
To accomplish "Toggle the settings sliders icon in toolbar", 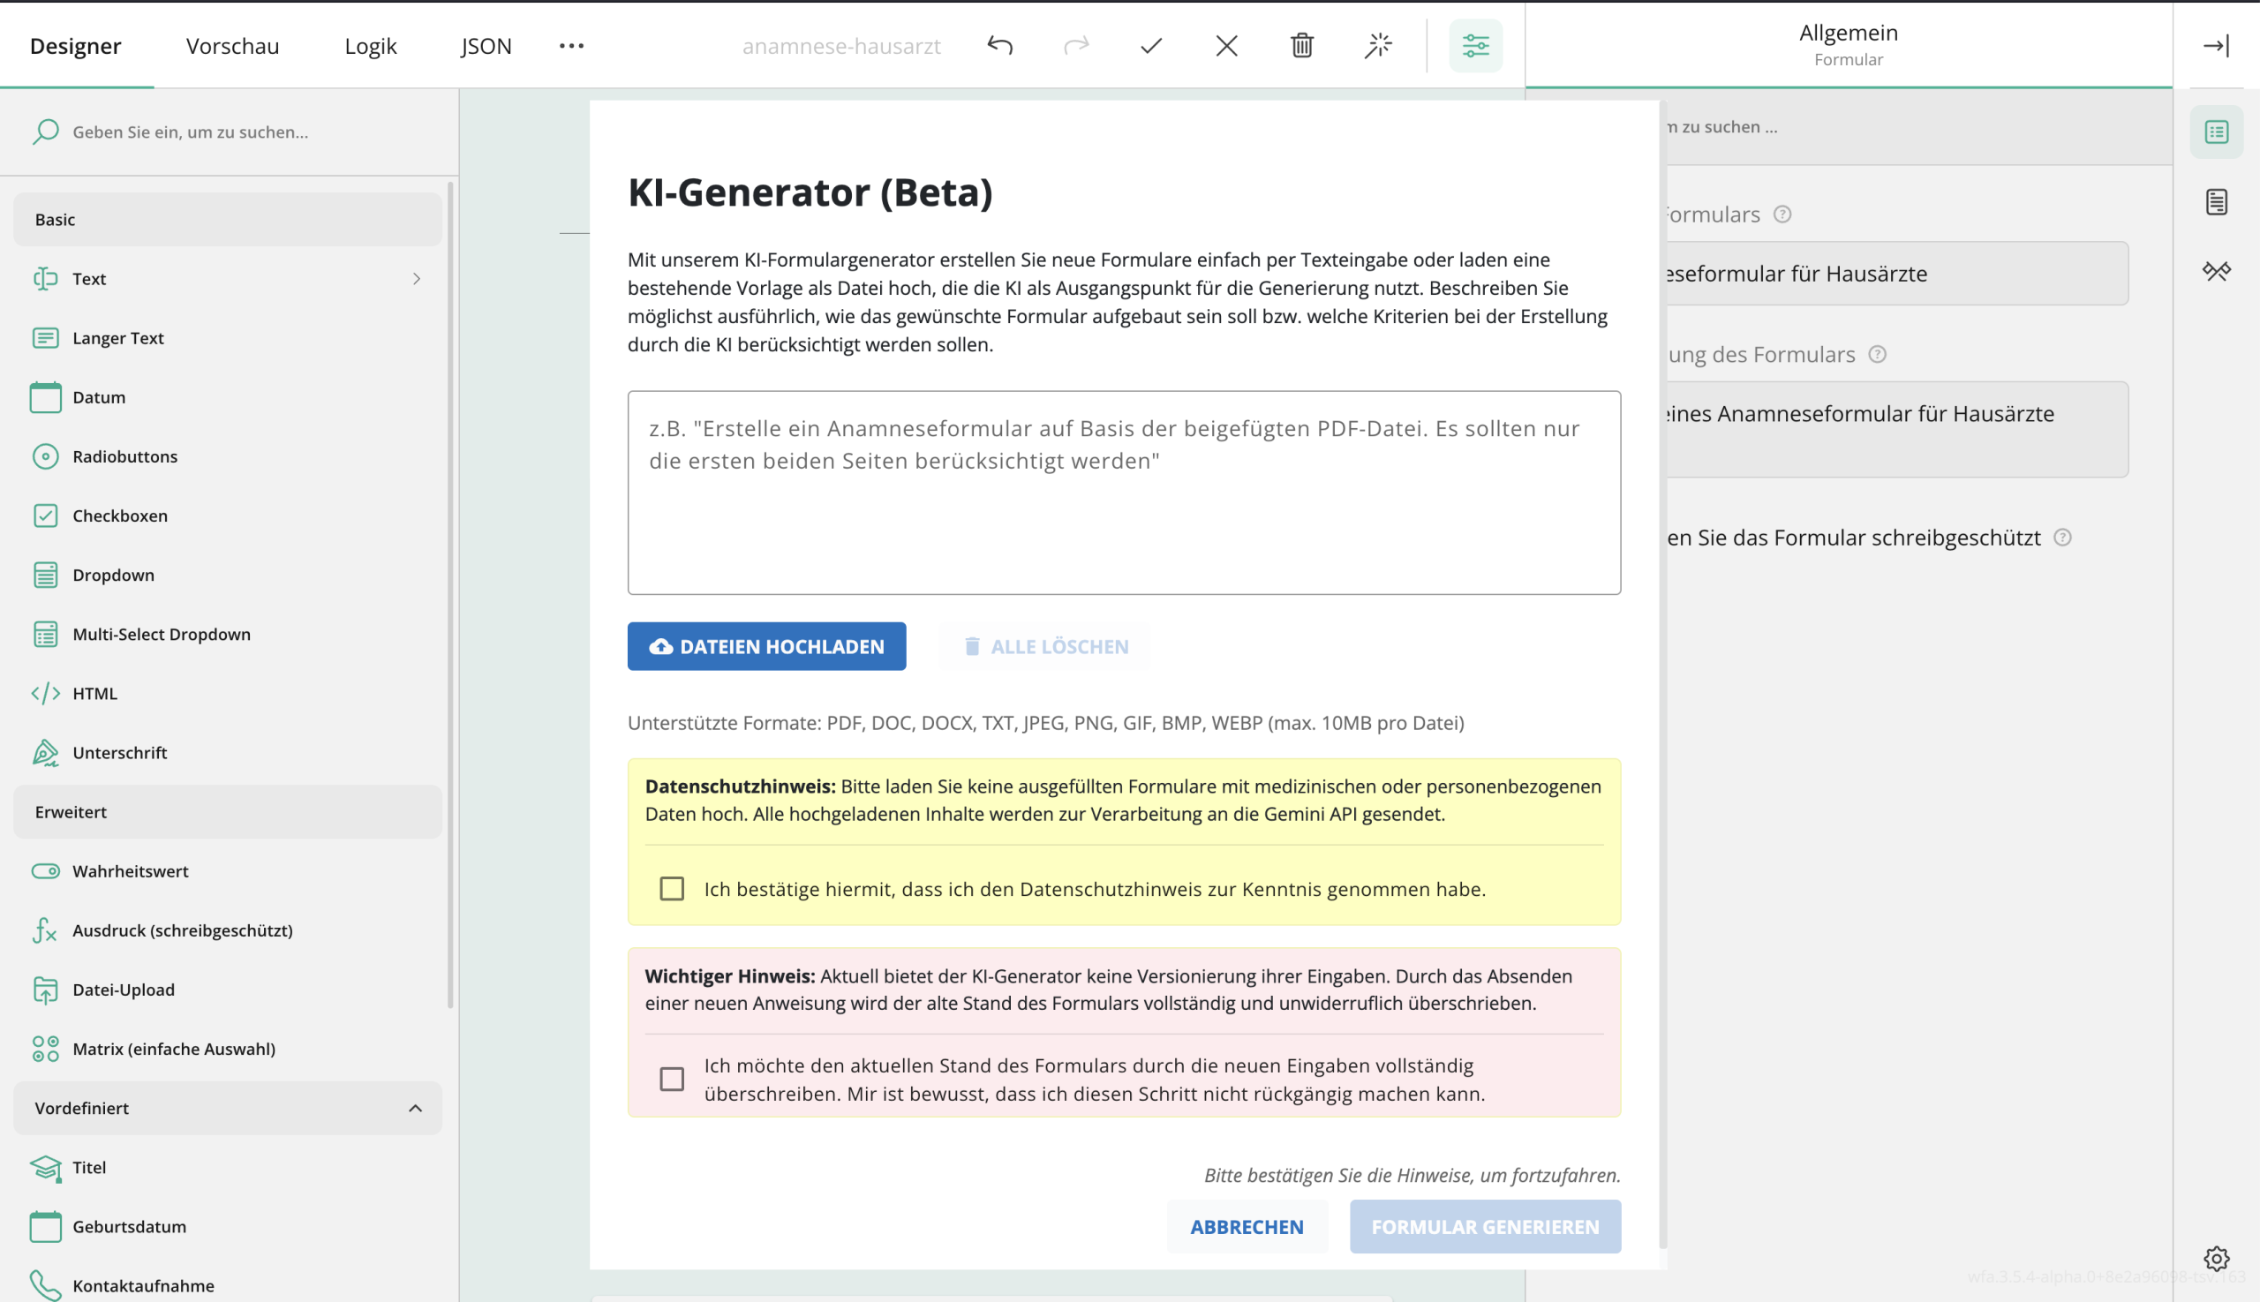I will pos(1475,46).
